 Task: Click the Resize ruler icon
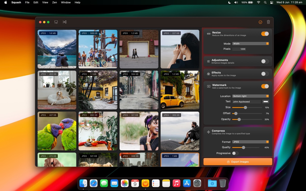point(209,34)
